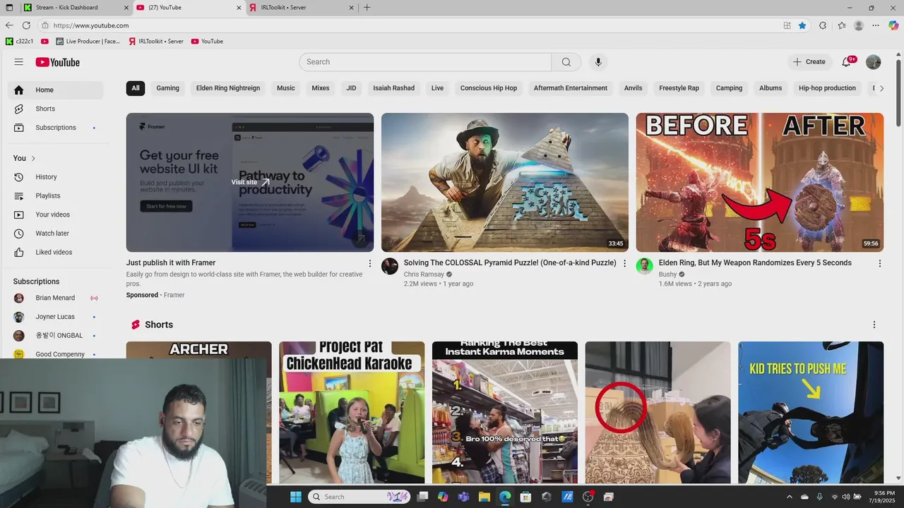Open a new browser tab with plus
Screen dimensions: 904x508
pos(367,8)
